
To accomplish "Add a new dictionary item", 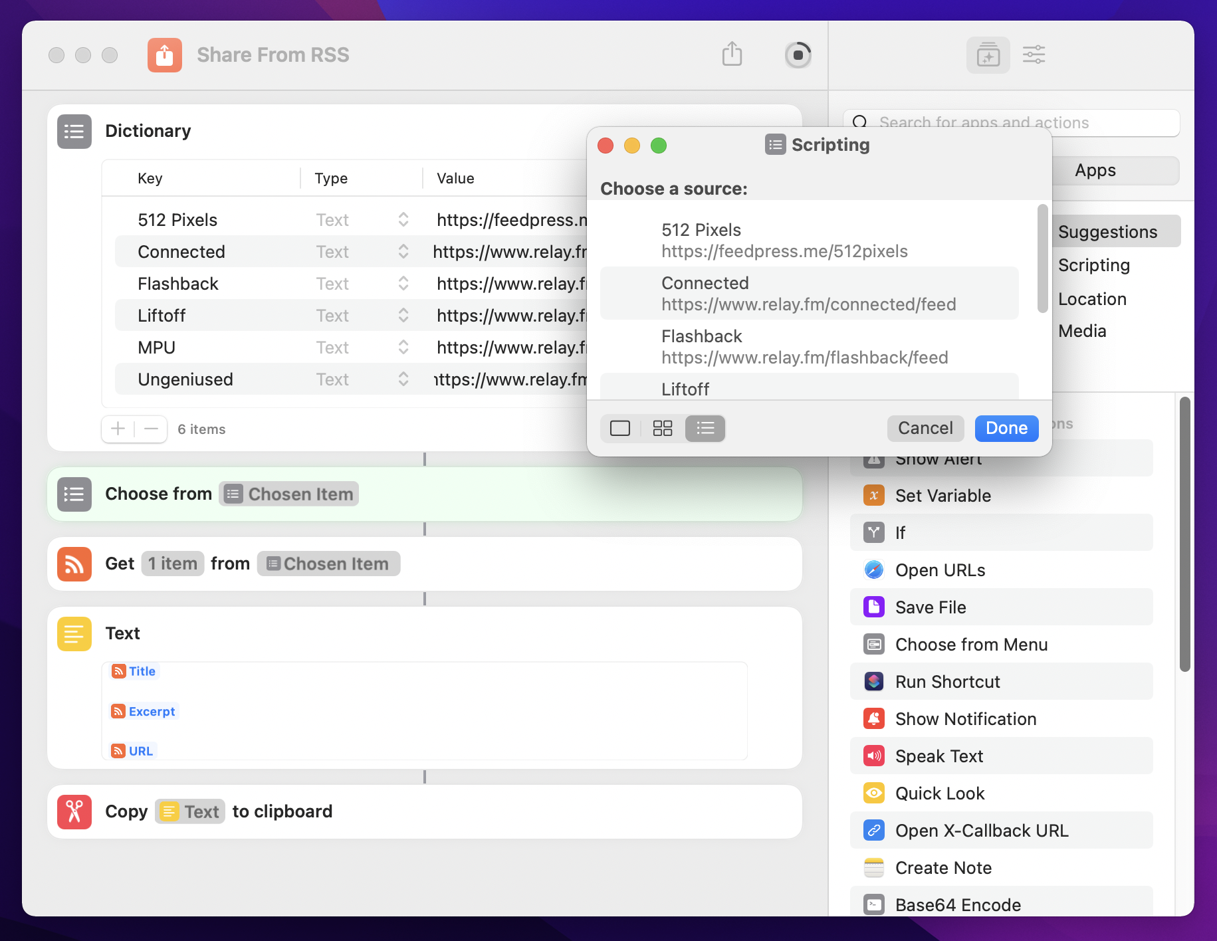I will click(118, 429).
